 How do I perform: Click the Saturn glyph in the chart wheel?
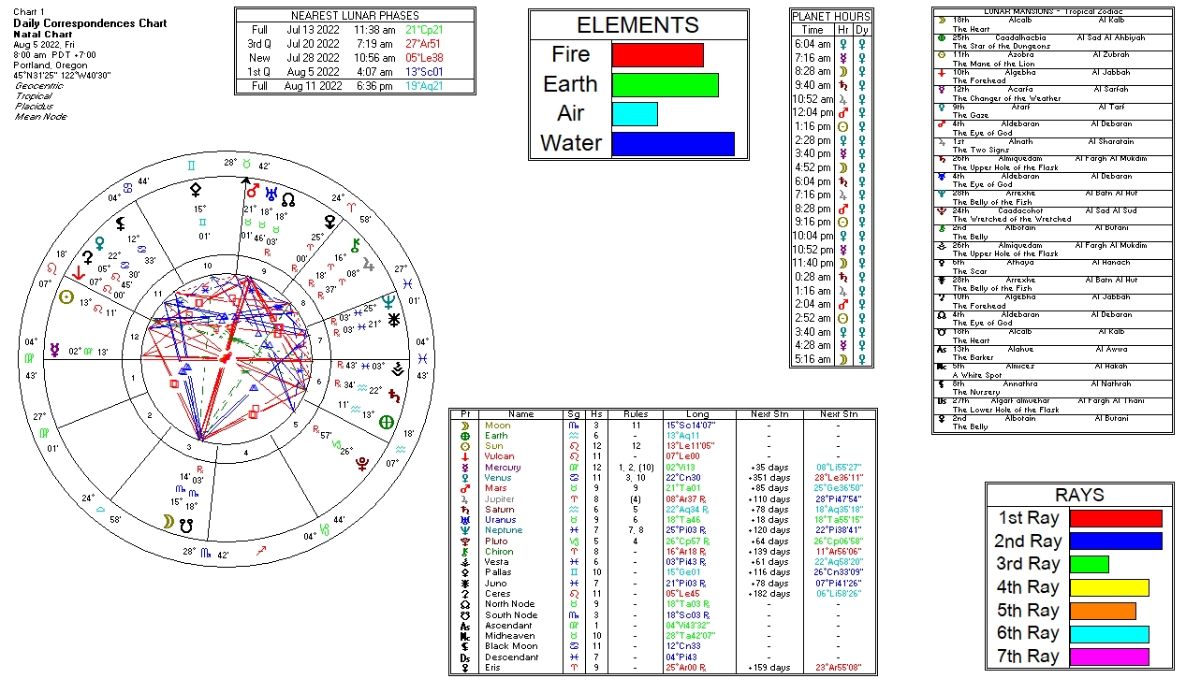tap(394, 394)
